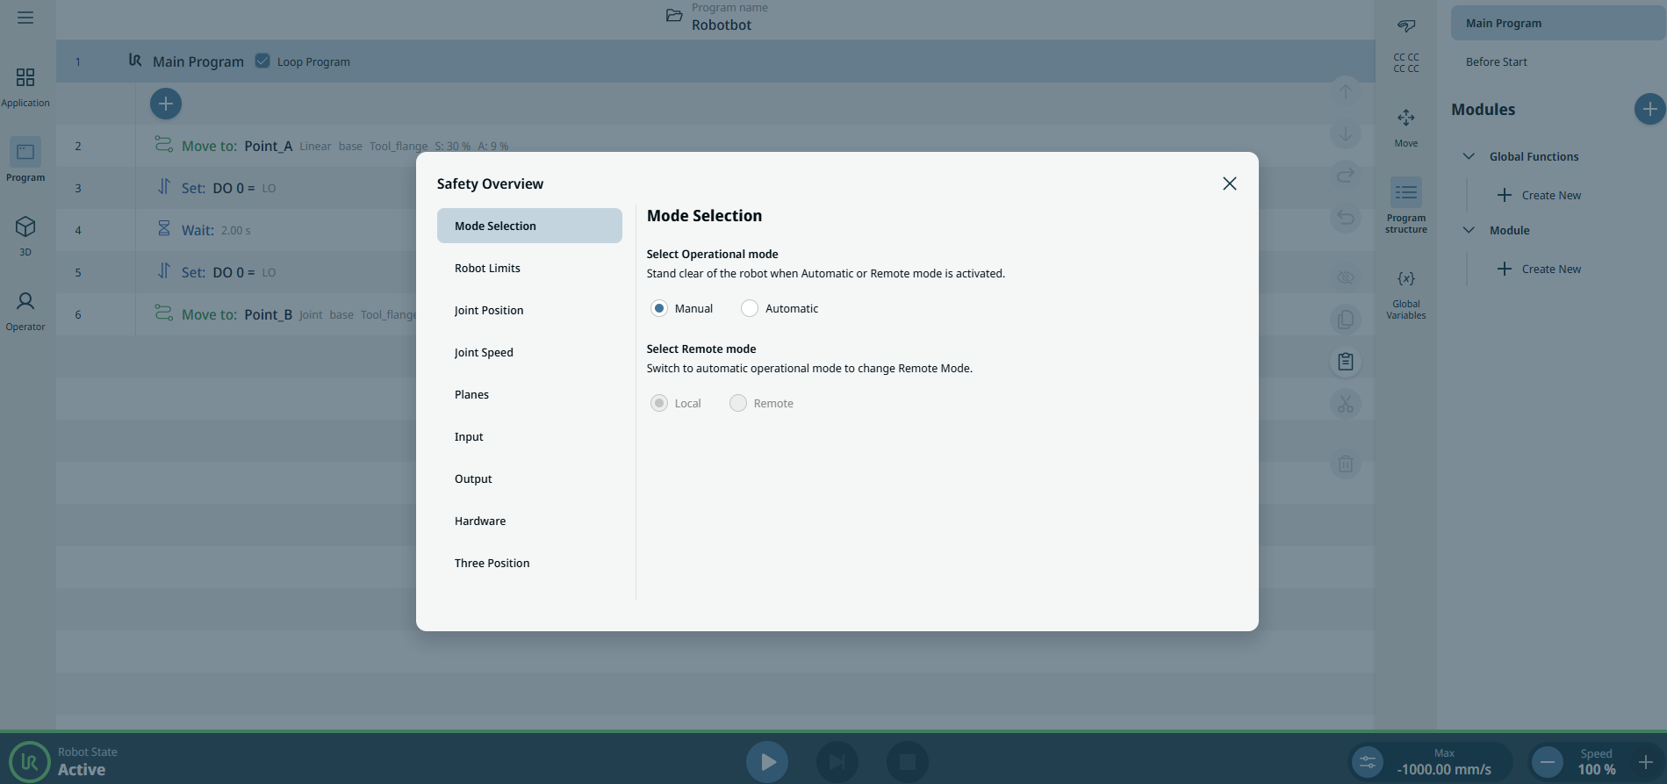Close the Safety Overview dialog
This screenshot has height=784, width=1667.
(x=1229, y=183)
